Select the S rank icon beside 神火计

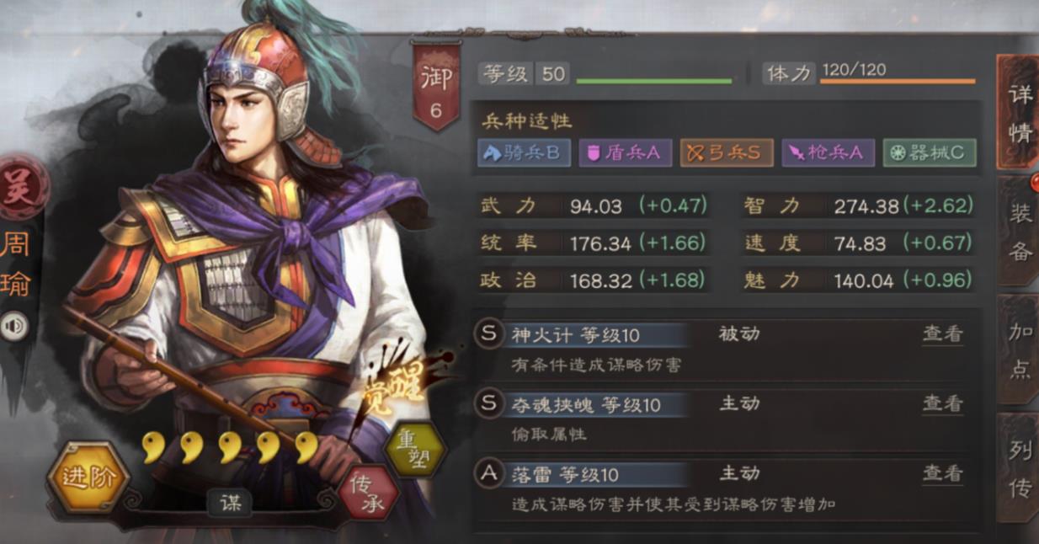pyautogui.click(x=489, y=334)
